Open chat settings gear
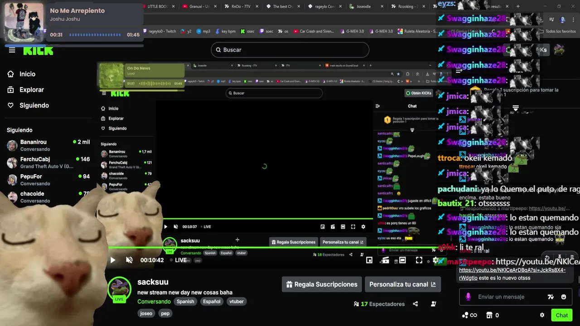 click(x=542, y=315)
